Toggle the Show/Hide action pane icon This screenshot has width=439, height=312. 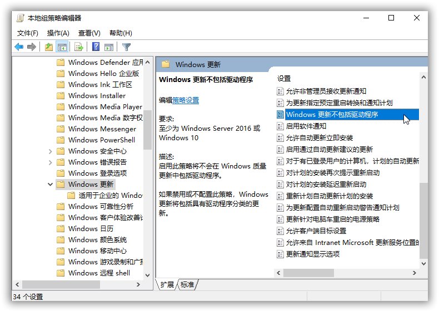point(109,47)
